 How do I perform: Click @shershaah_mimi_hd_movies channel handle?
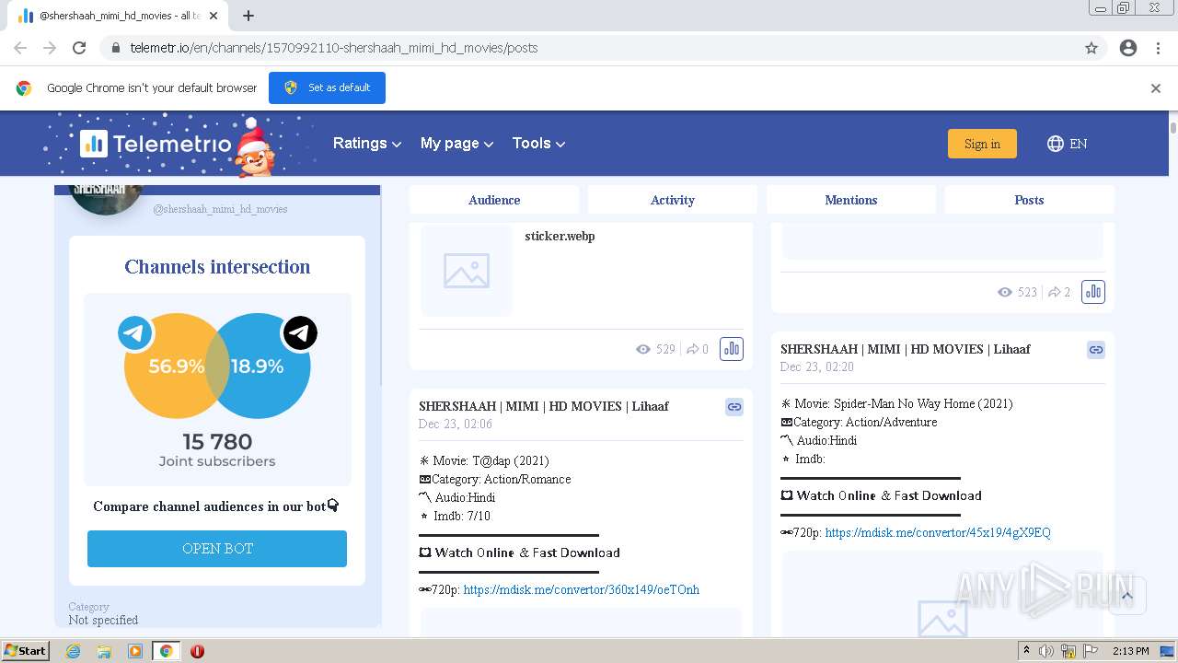pyautogui.click(x=220, y=209)
